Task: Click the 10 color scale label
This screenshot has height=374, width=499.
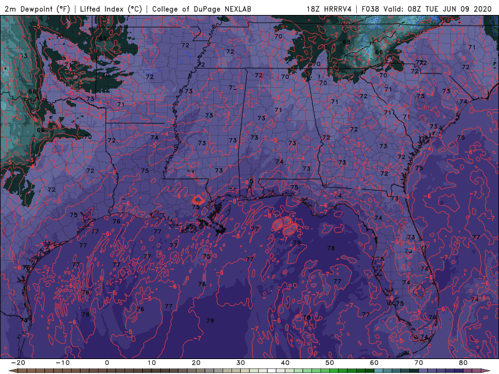Action: 152,363
